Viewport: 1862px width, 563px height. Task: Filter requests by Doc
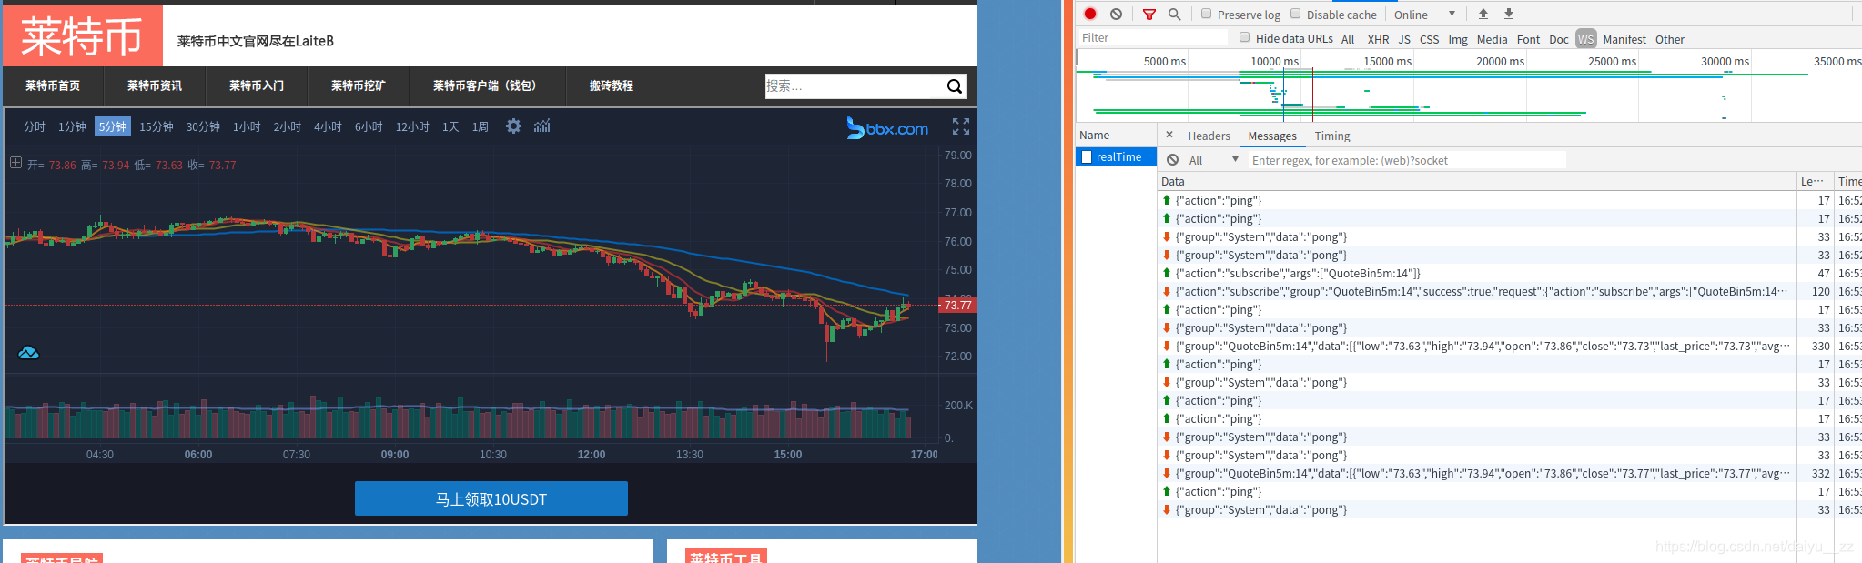point(1558,39)
